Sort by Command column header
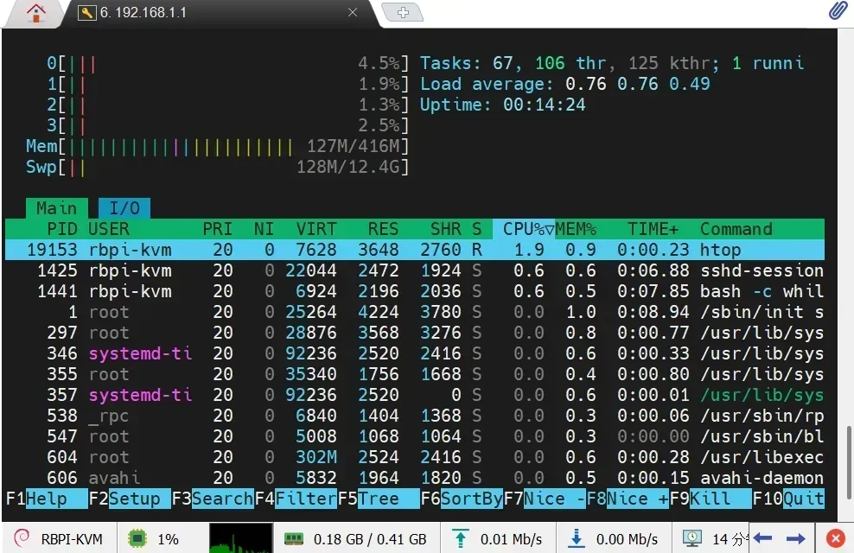This screenshot has width=854, height=553. pyautogui.click(x=736, y=229)
